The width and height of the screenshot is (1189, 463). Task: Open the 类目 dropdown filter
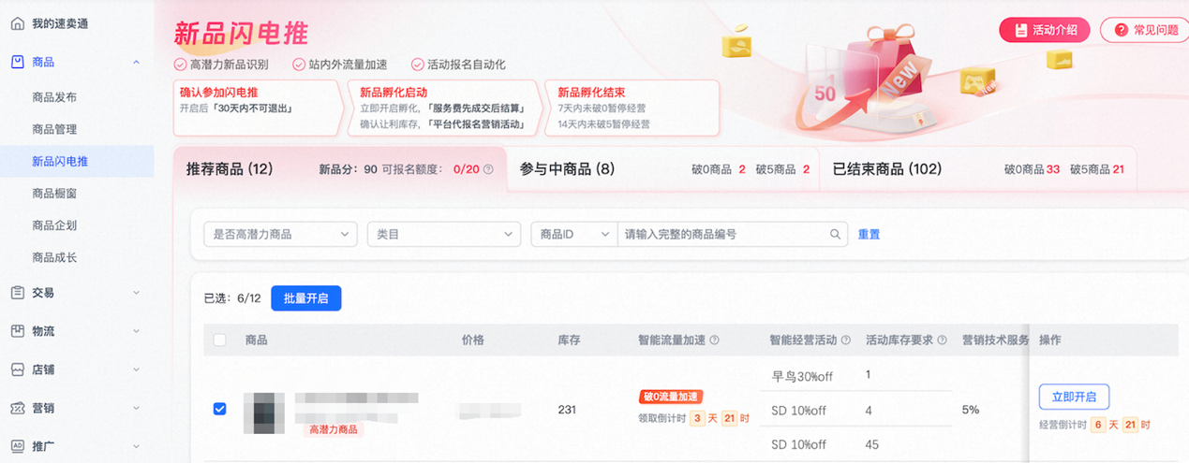pyautogui.click(x=444, y=234)
